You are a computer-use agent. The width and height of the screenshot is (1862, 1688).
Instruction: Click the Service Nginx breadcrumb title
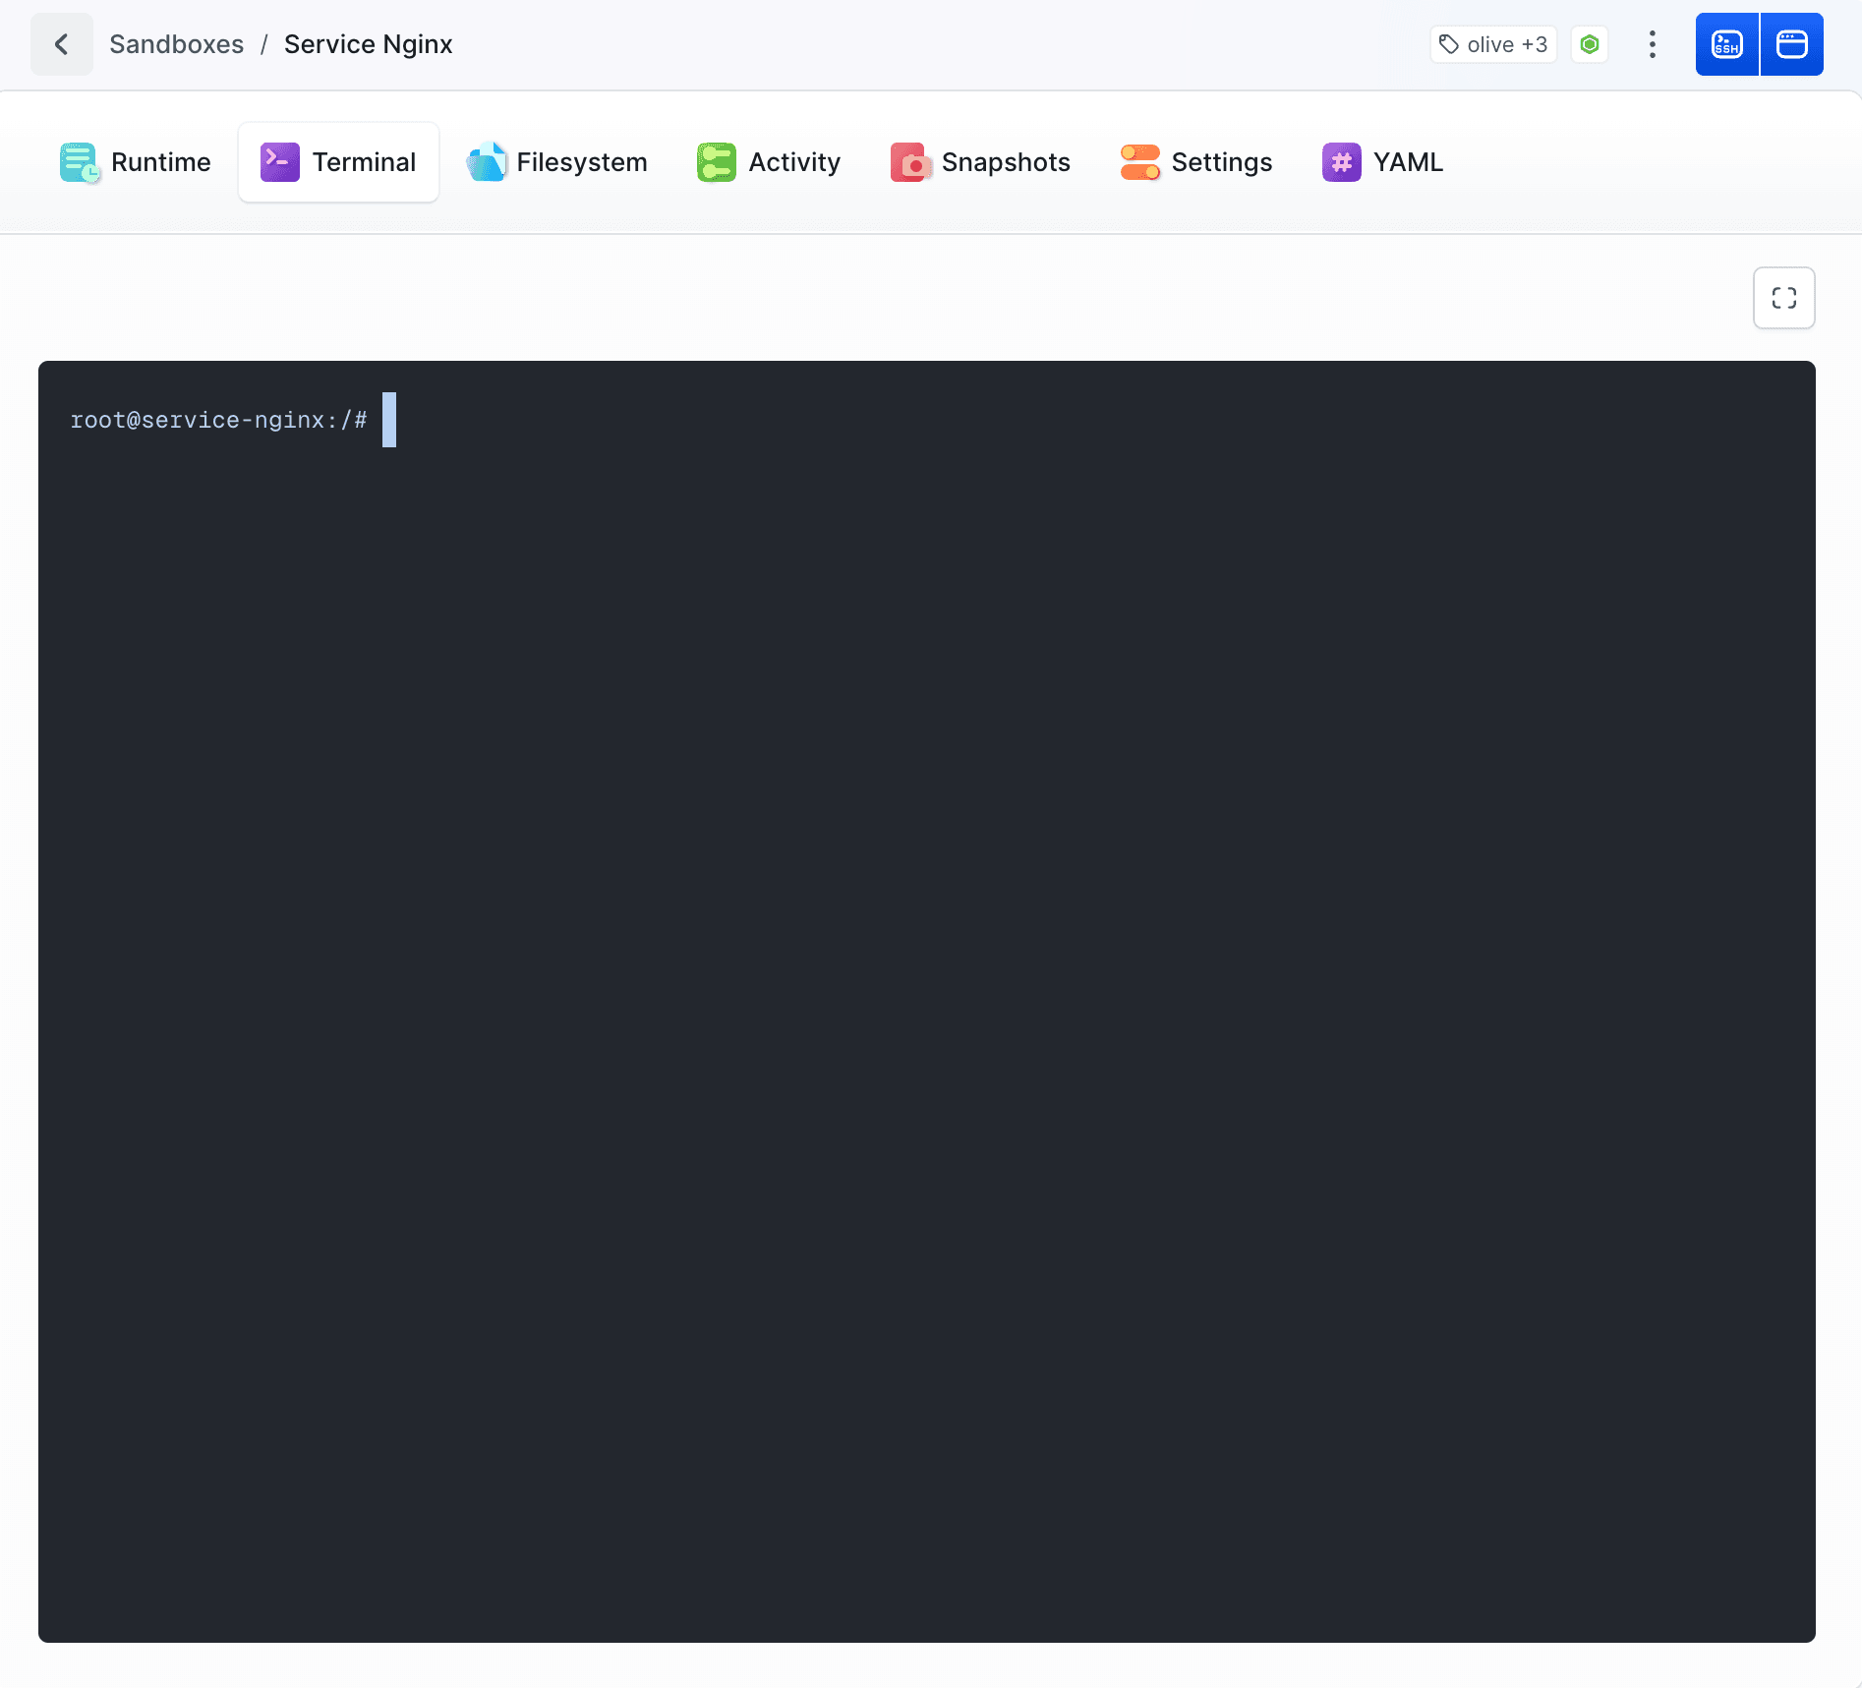click(x=368, y=44)
